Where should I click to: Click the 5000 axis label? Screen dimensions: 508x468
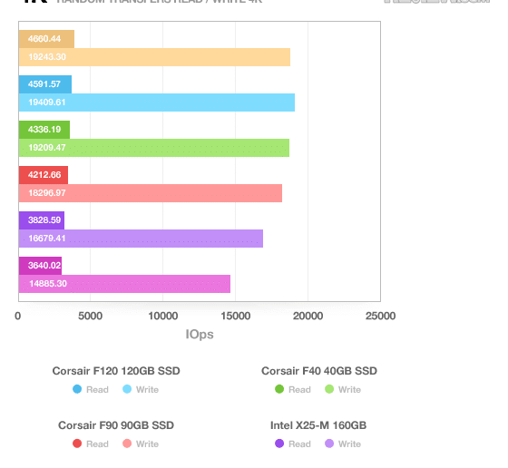91,316
